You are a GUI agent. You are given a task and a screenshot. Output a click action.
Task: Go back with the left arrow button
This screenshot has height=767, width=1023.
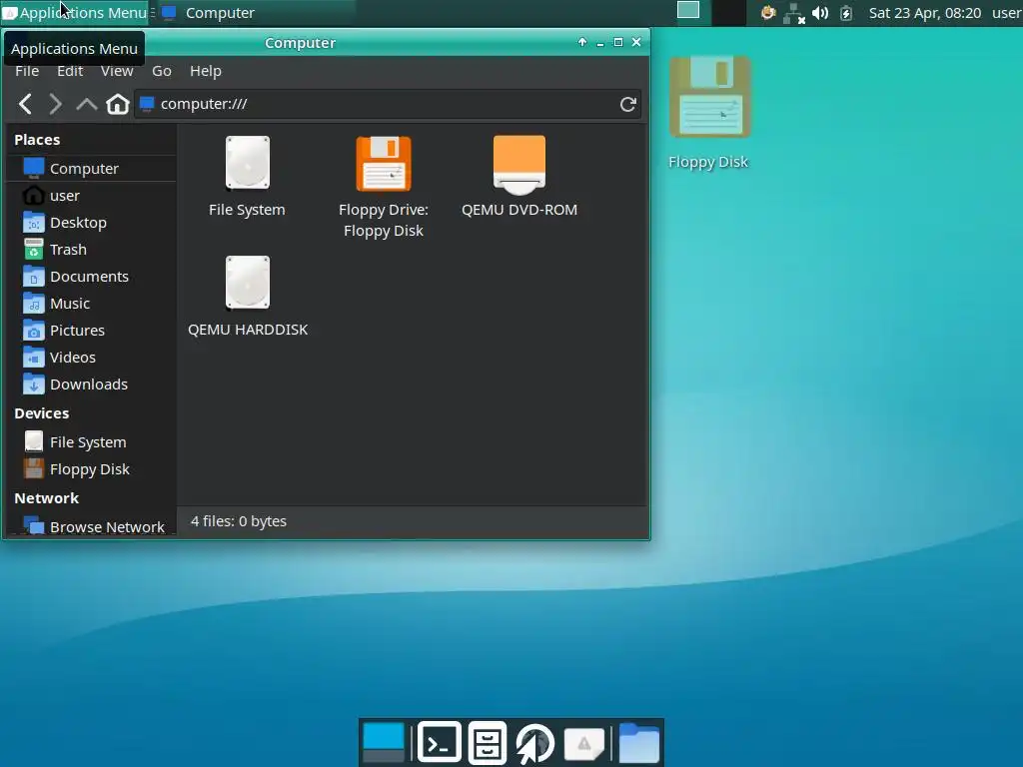click(x=25, y=104)
